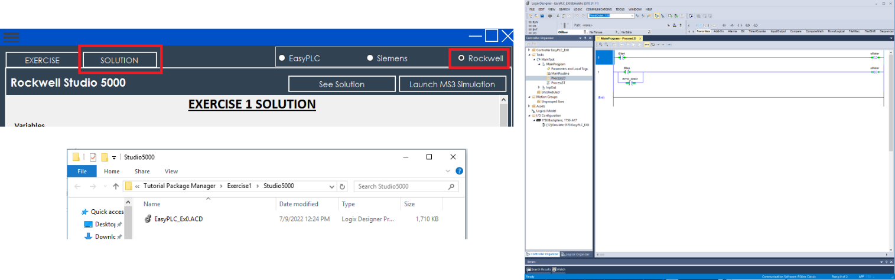Zoom out on the ladder editor

pos(606,44)
